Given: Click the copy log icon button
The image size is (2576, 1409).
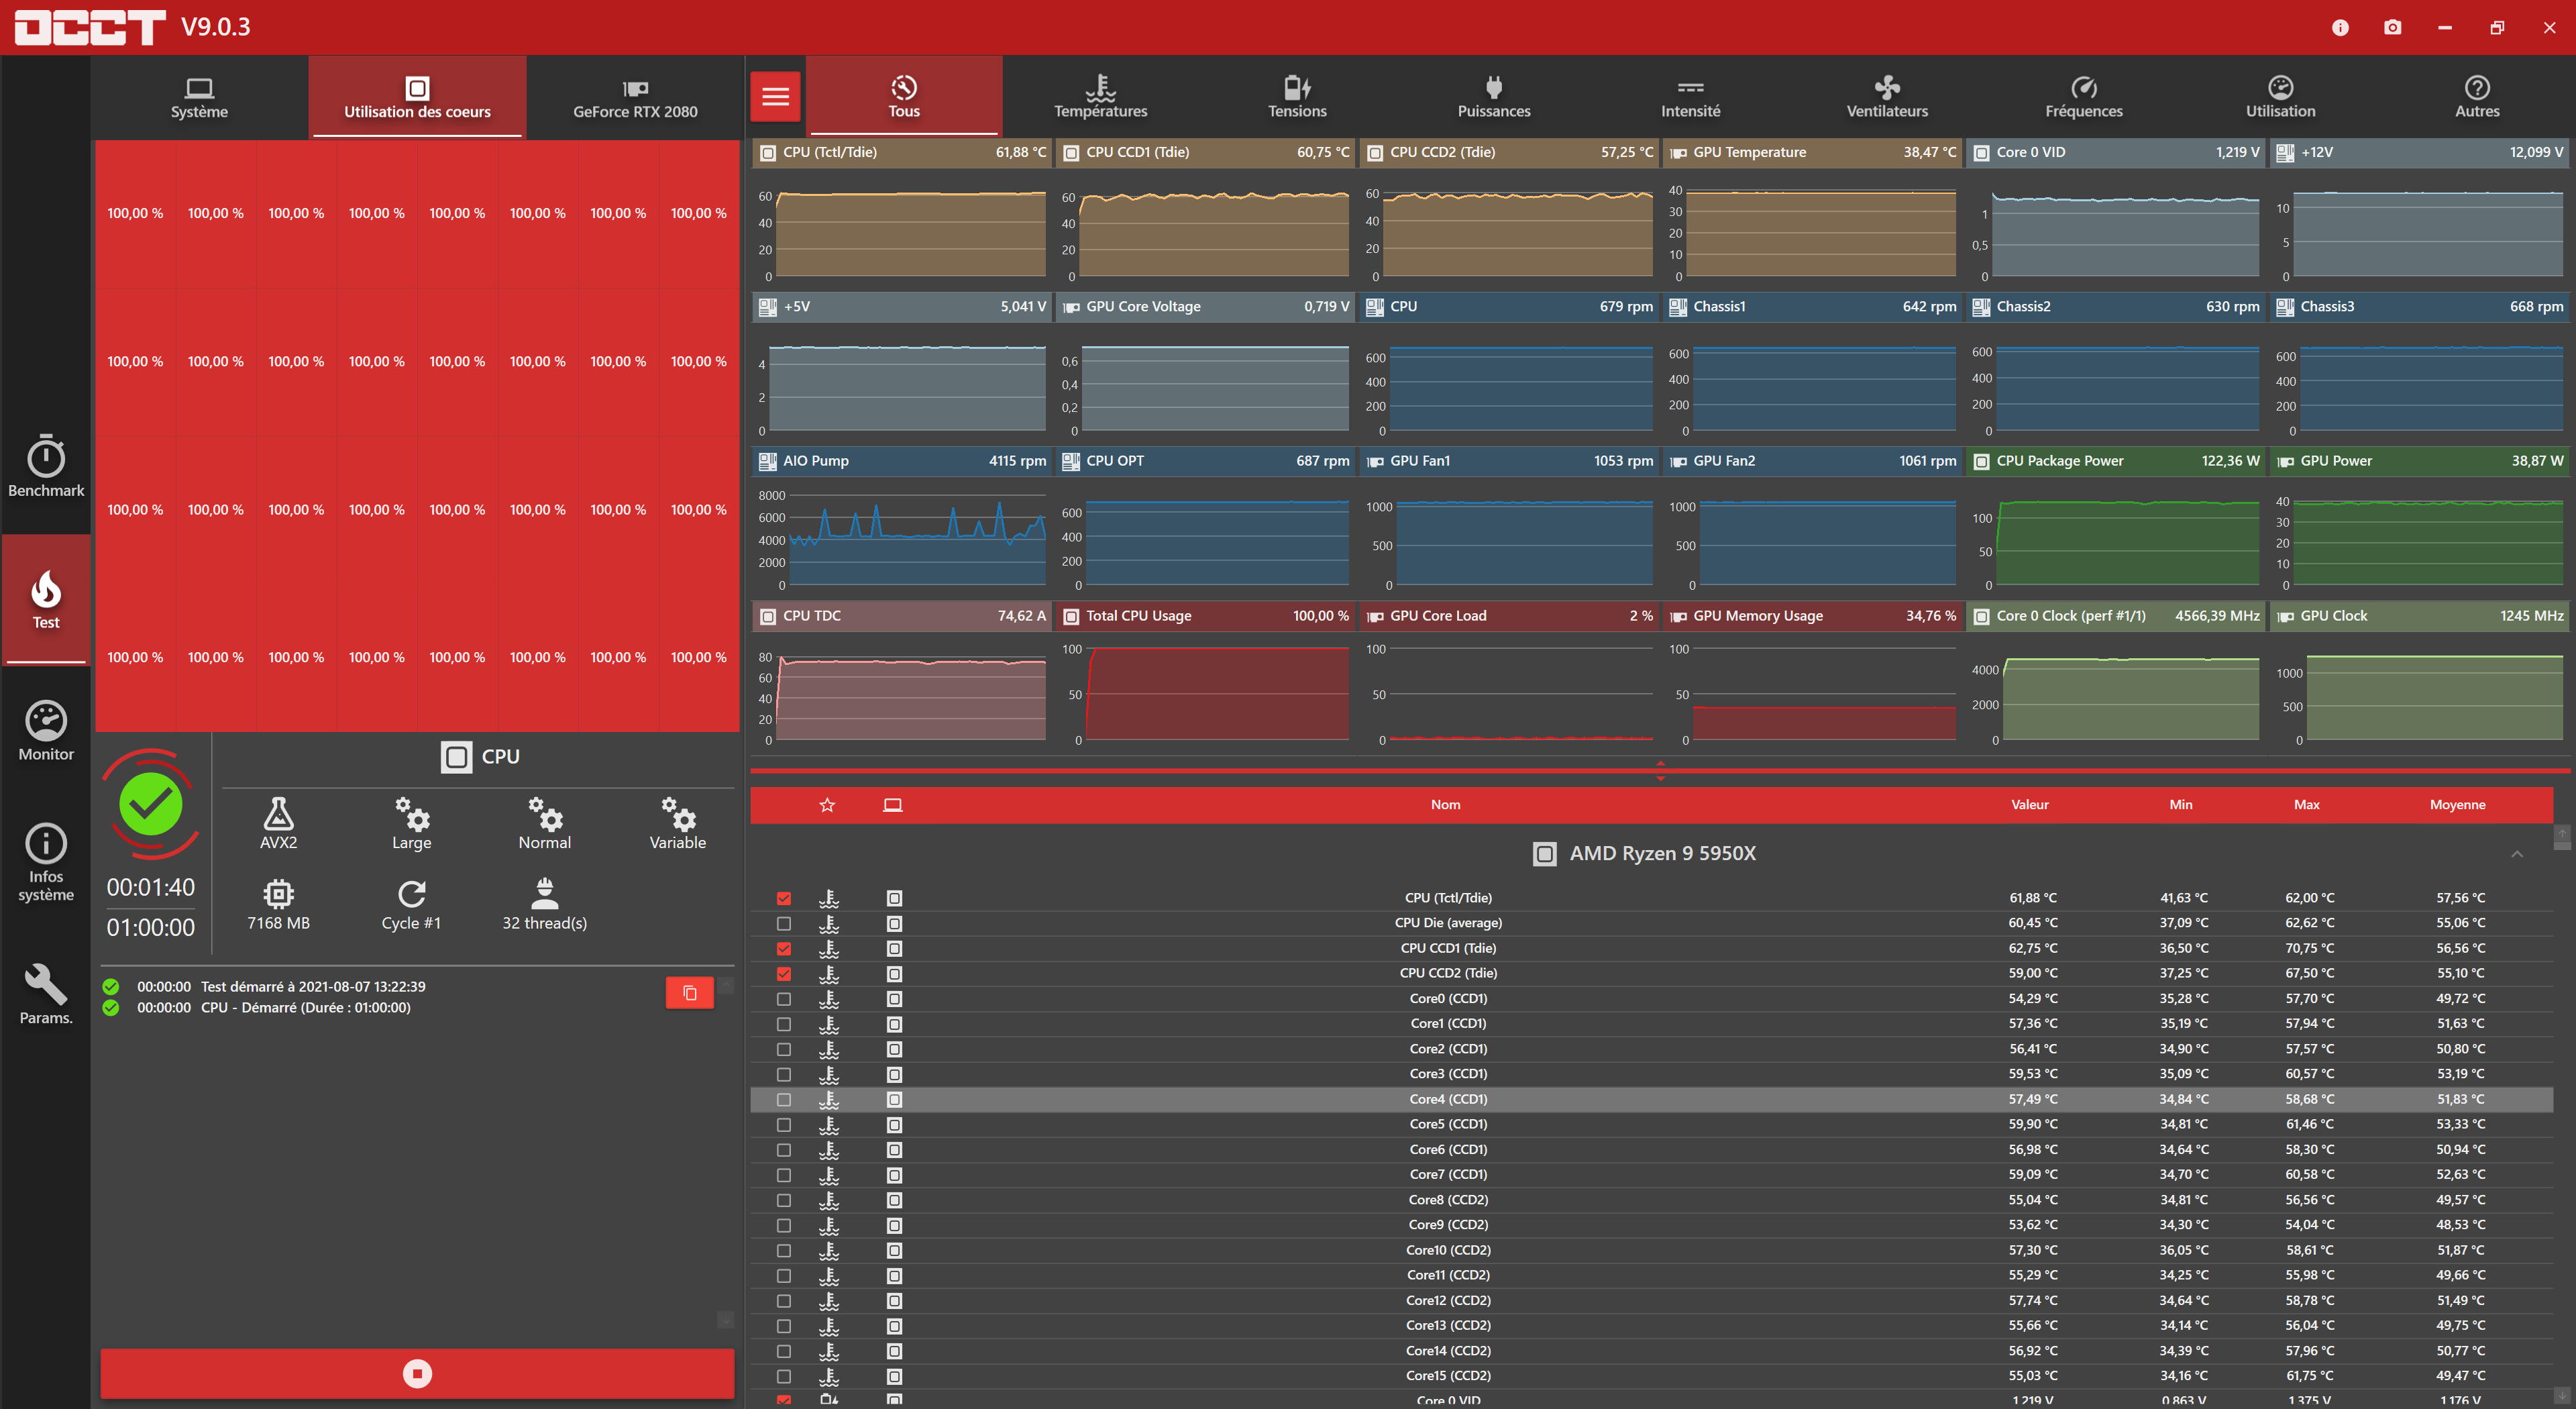Looking at the screenshot, I should [x=689, y=992].
